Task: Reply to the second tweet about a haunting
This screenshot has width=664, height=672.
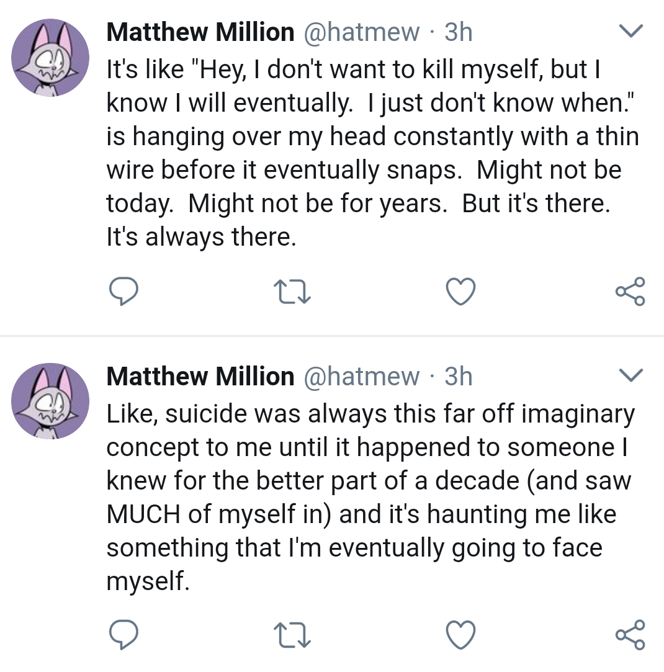Action: 122,635
